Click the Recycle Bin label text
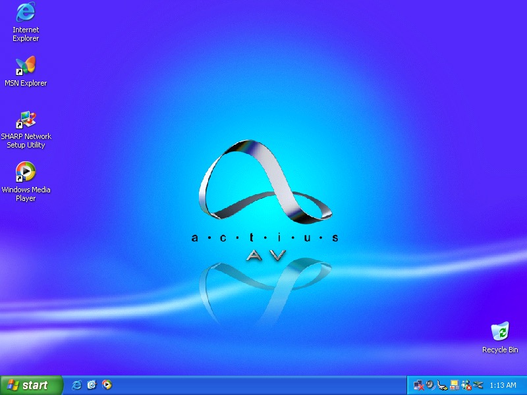527x395 pixels. tap(500, 350)
